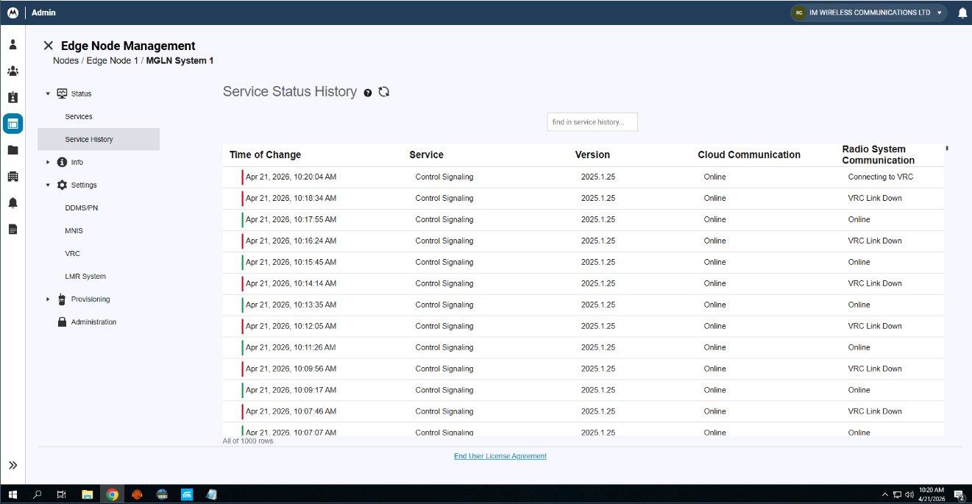Select the 10:14:14 AM row timestamp
972x504 pixels.
tap(291, 283)
